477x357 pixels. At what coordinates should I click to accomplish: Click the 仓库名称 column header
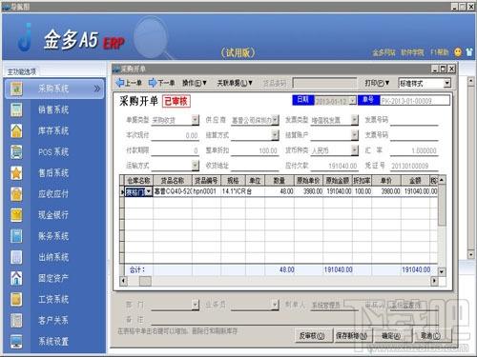tap(138, 181)
